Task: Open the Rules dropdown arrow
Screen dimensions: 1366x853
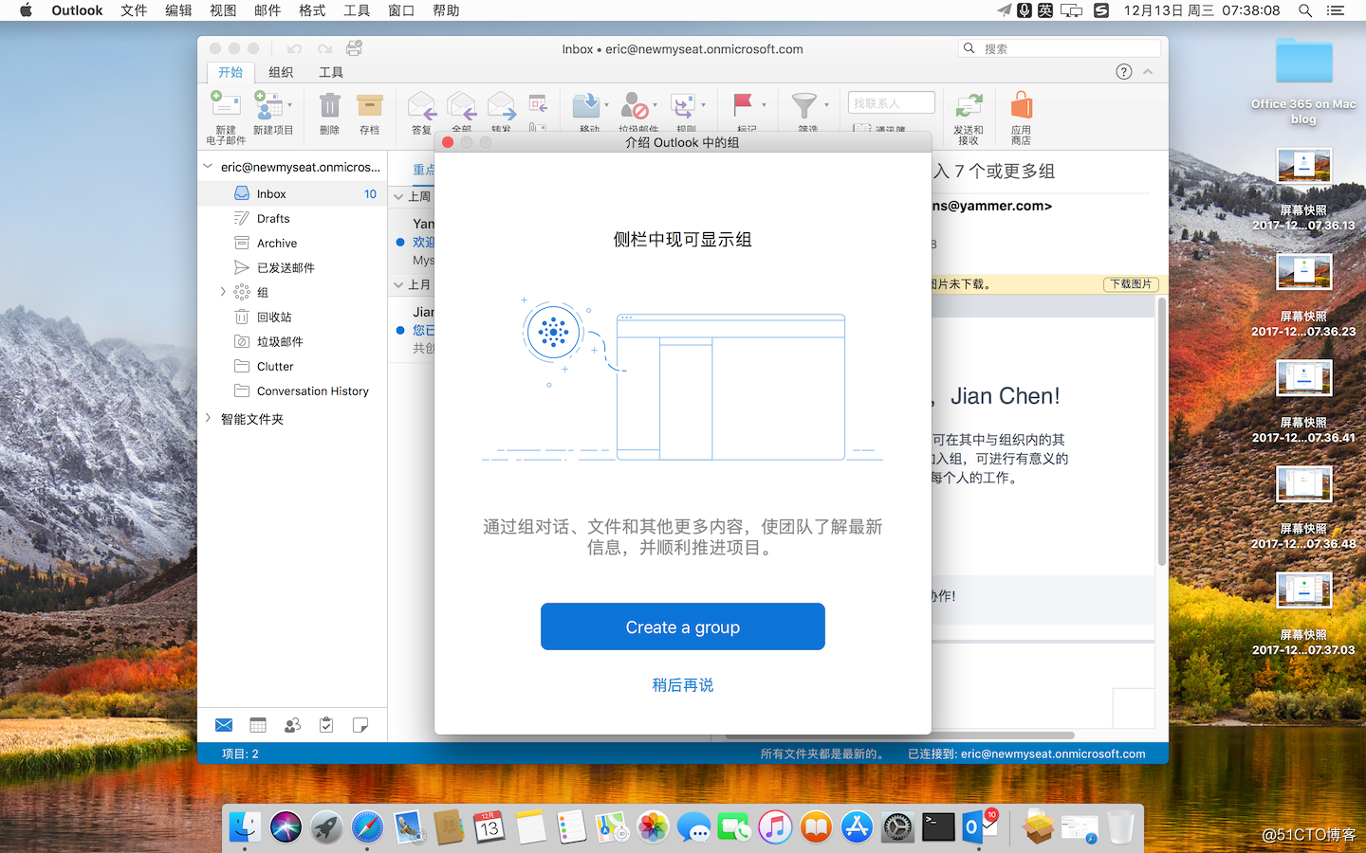Action: [703, 105]
